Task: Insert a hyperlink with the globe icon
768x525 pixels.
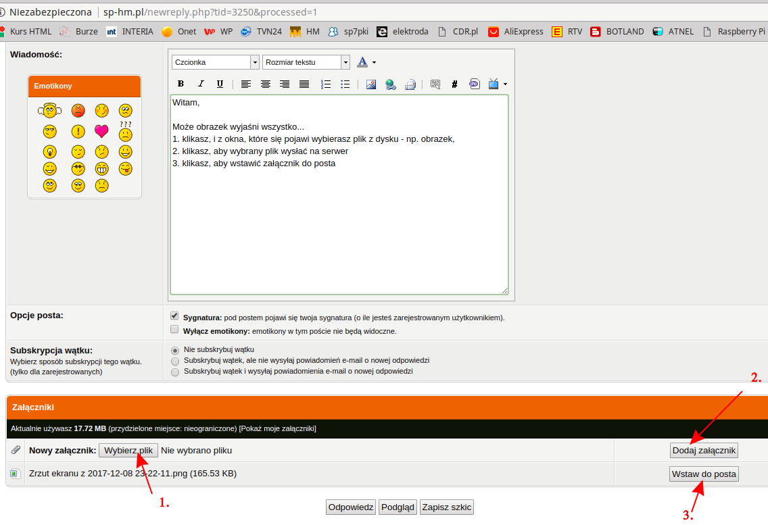Action: coord(390,84)
